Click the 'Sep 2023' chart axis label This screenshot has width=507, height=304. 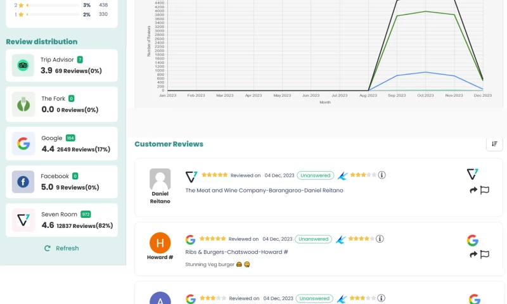coord(397,95)
